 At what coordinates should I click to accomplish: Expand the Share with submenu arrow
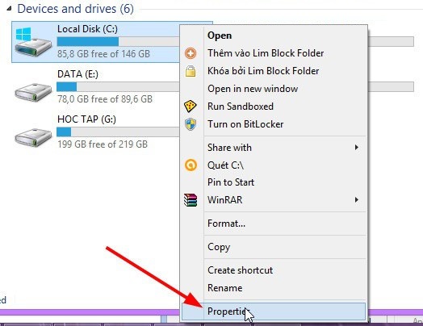click(357, 147)
